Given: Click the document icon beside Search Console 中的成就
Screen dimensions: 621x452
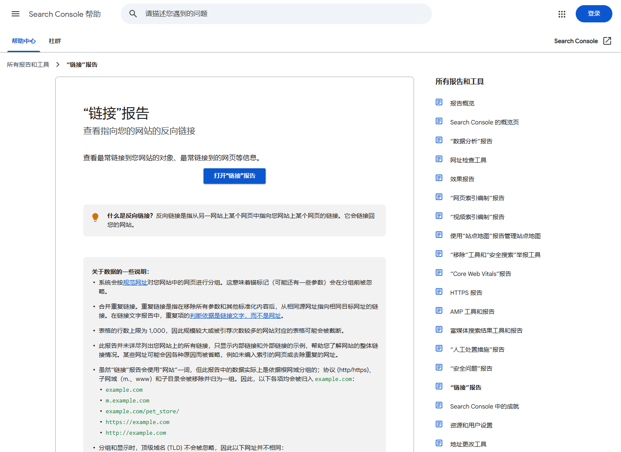Looking at the screenshot, I should tap(439, 405).
